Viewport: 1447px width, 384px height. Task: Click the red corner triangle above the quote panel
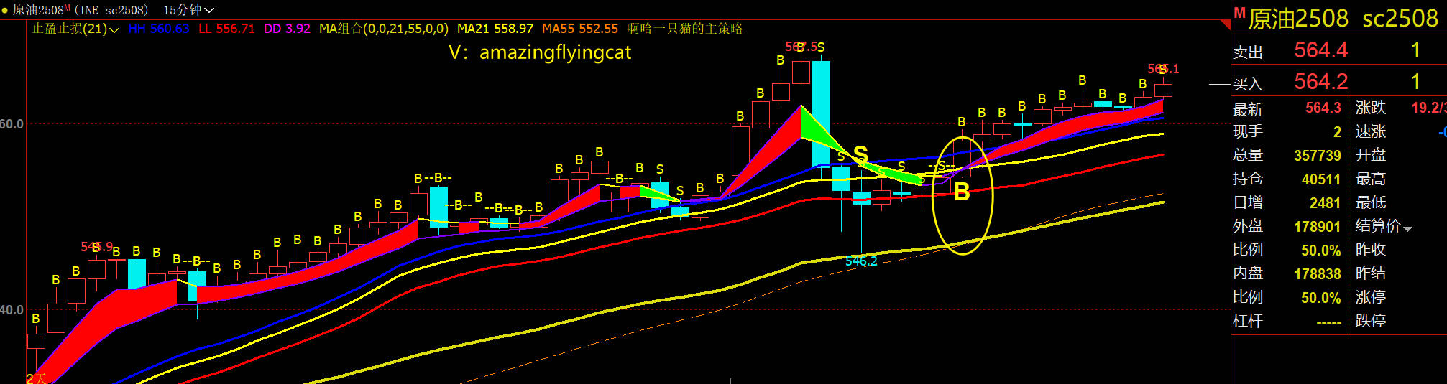1226,24
